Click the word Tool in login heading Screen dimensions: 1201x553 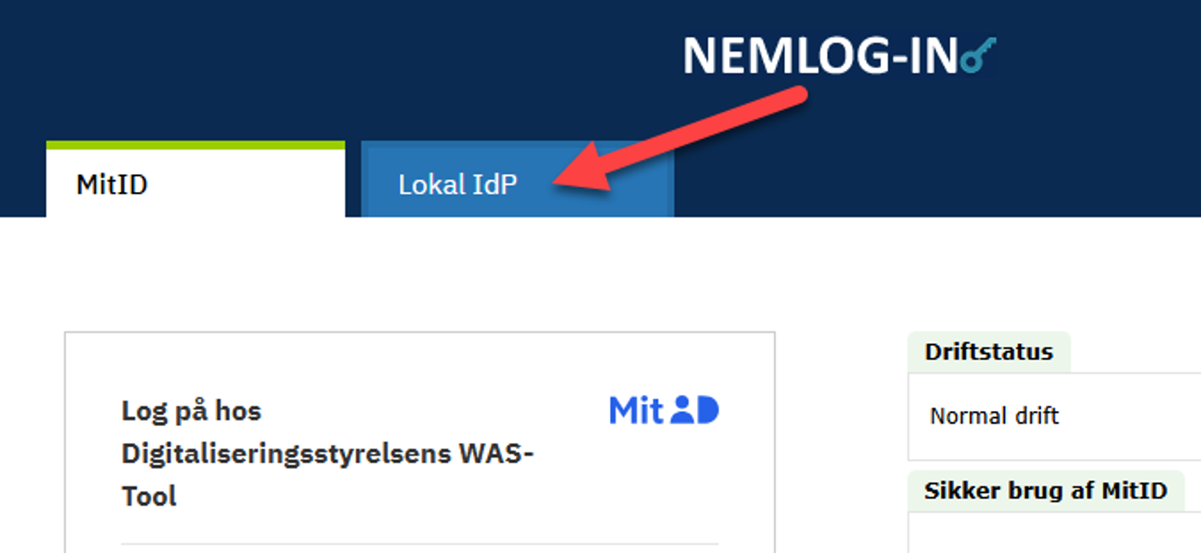[149, 496]
